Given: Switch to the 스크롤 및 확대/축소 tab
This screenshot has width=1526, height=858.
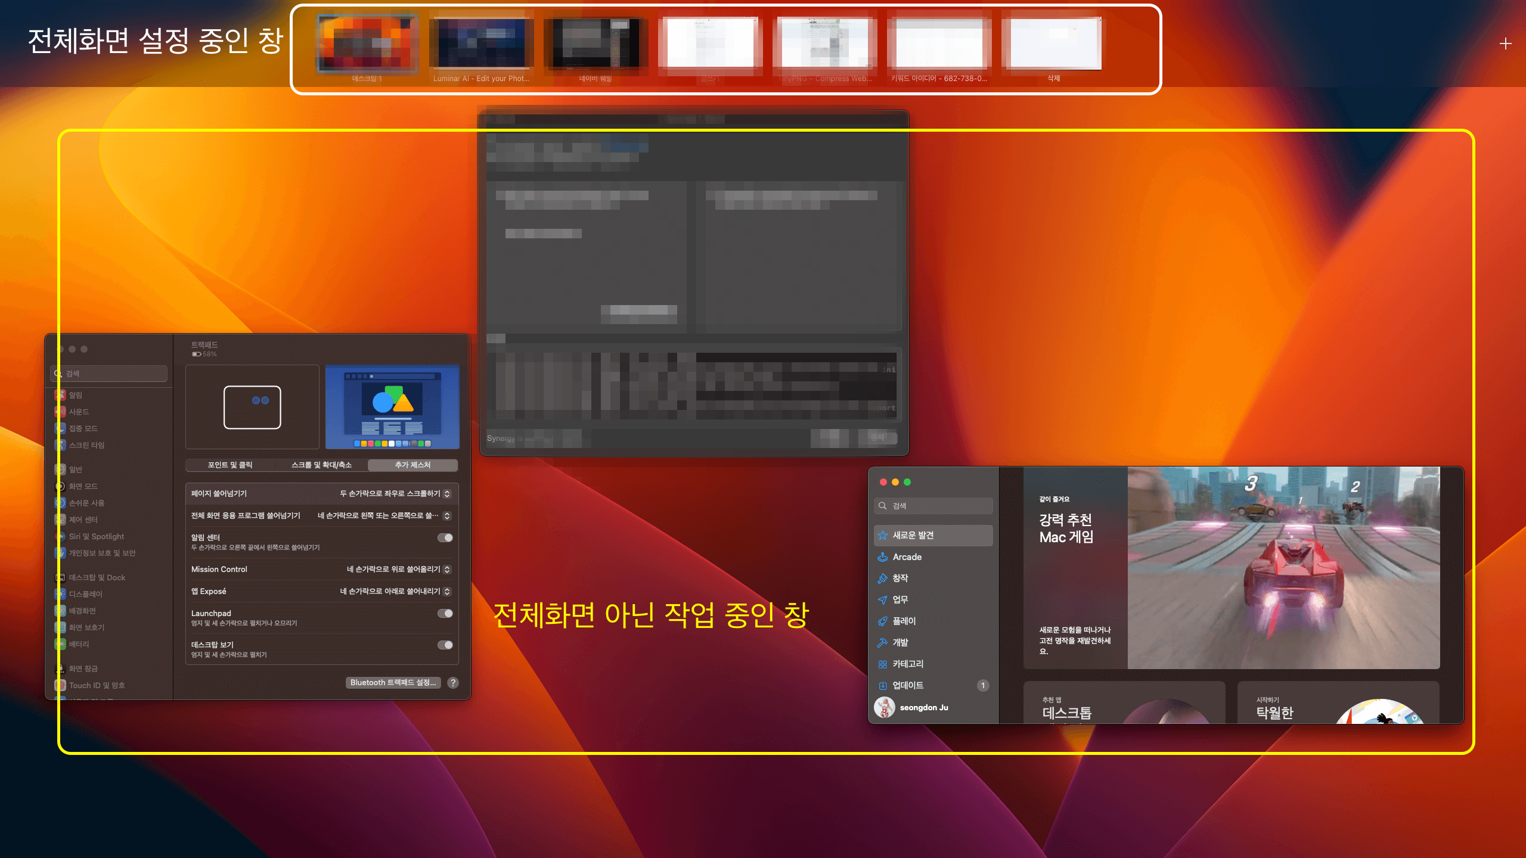Looking at the screenshot, I should coord(322,465).
